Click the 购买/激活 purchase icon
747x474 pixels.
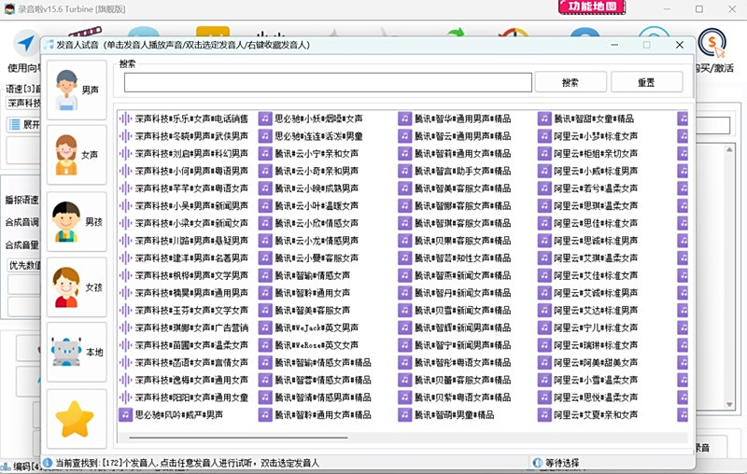[714, 49]
